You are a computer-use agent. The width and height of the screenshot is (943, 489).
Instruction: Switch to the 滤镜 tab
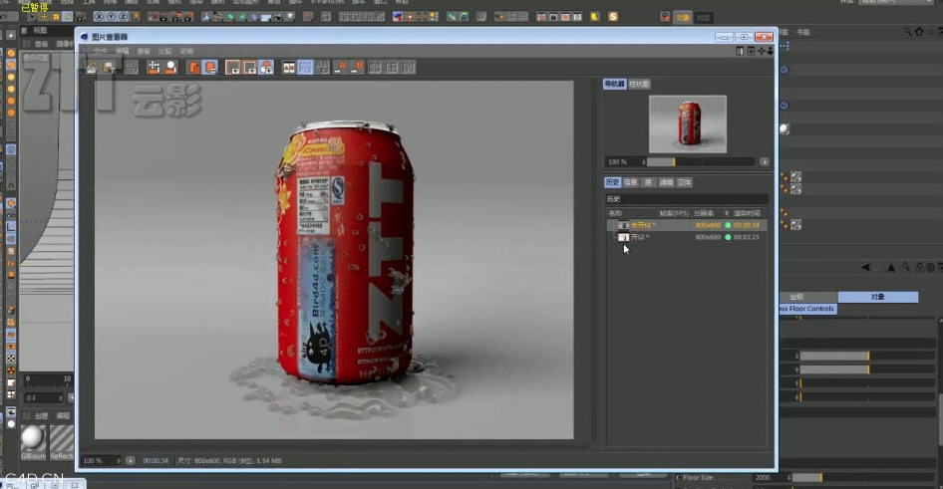pyautogui.click(x=666, y=182)
